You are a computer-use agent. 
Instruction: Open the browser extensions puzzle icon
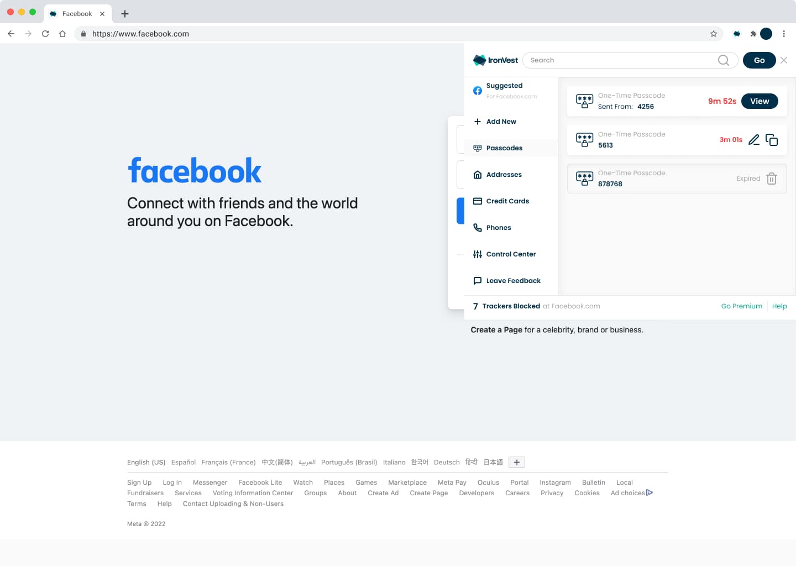click(x=753, y=34)
